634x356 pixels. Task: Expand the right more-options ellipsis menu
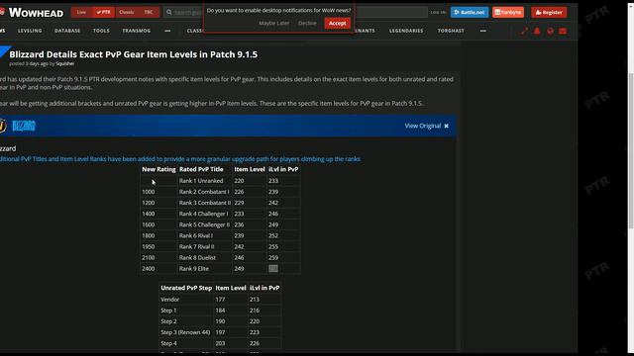pyautogui.click(x=482, y=31)
